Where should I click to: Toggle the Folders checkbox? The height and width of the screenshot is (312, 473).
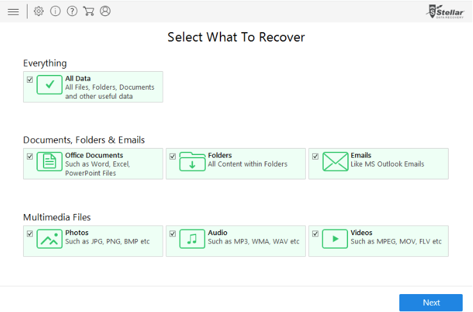coord(172,156)
